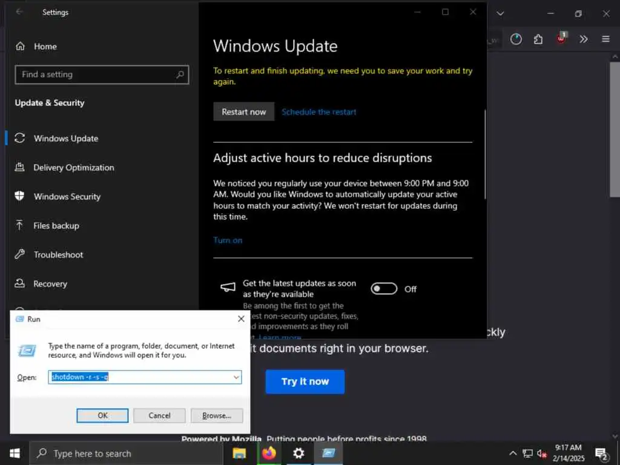Click the Find a setting search box
This screenshot has height=465, width=620.
[x=102, y=74]
